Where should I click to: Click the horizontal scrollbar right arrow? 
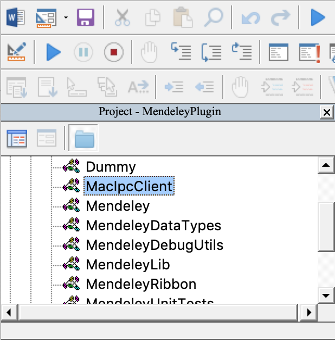click(x=309, y=312)
